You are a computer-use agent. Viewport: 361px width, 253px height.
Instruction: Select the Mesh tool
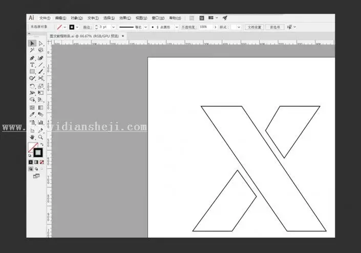click(32, 107)
